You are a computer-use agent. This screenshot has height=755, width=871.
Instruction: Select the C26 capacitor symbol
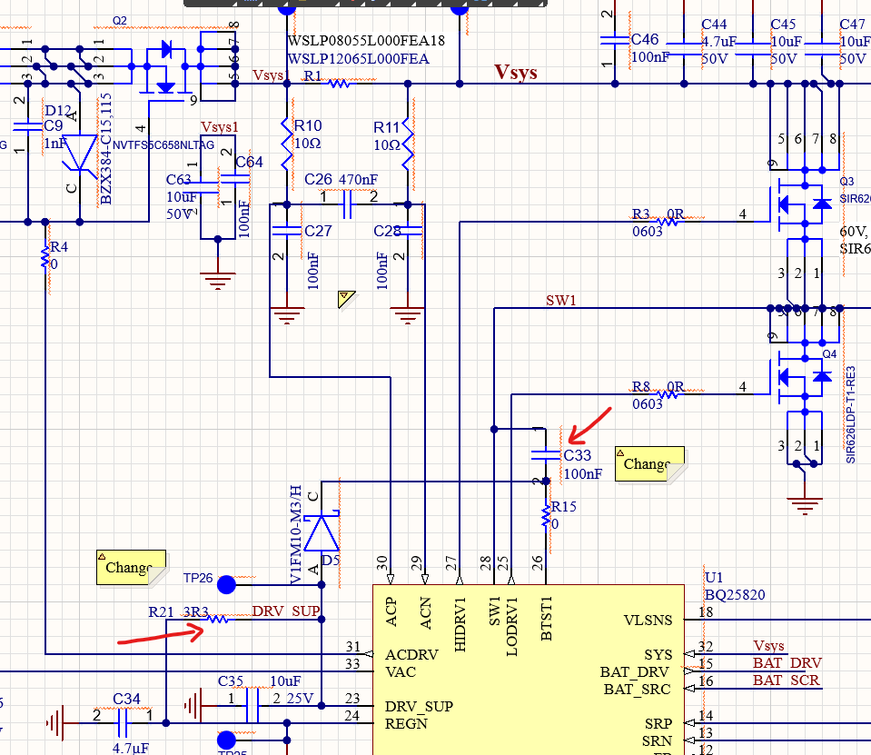[347, 204]
